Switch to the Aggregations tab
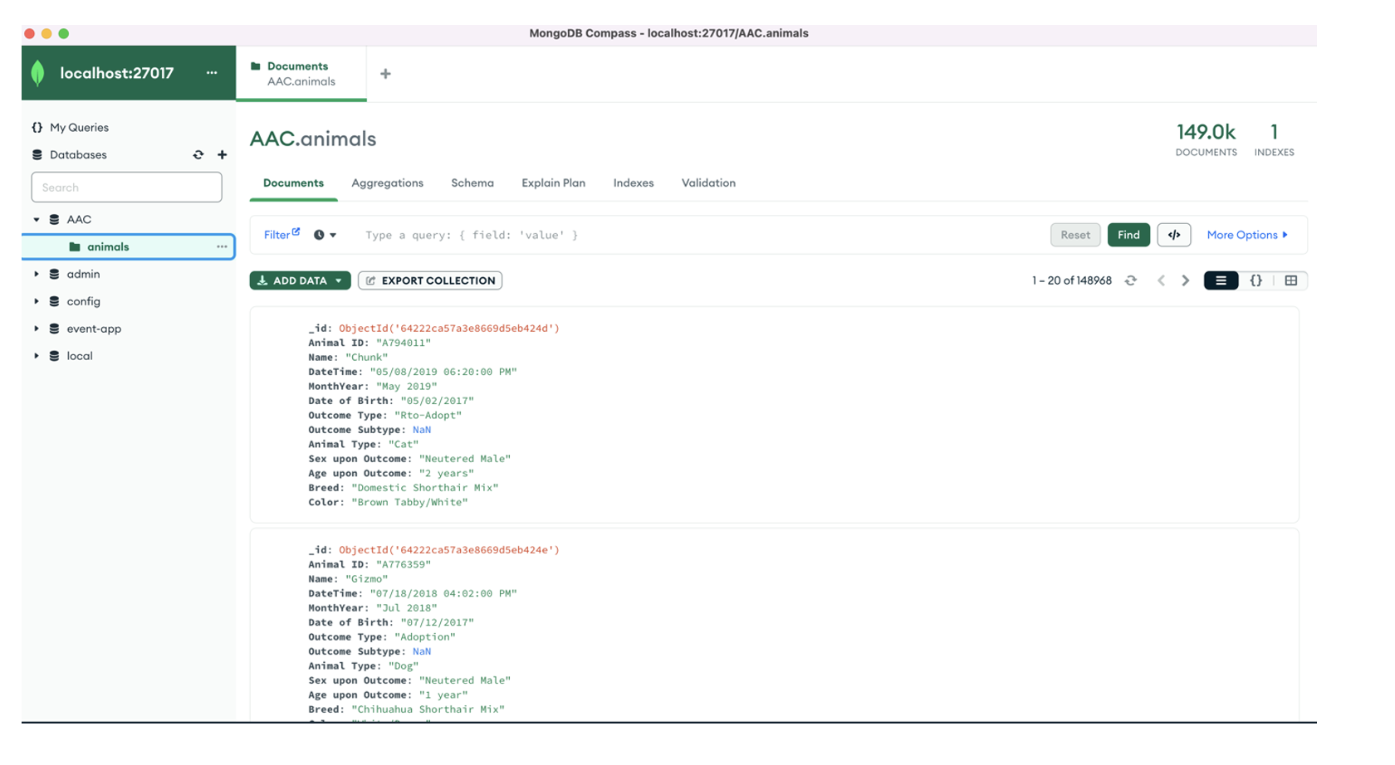1395x765 pixels. [x=387, y=183]
